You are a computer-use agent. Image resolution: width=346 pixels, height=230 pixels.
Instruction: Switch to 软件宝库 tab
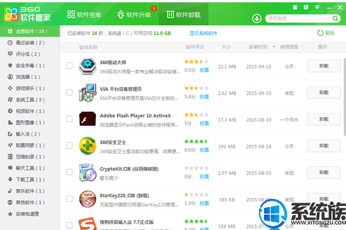(84, 15)
